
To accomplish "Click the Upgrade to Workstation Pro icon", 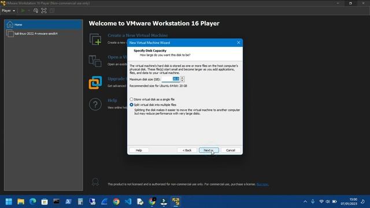I will tap(95, 83).
